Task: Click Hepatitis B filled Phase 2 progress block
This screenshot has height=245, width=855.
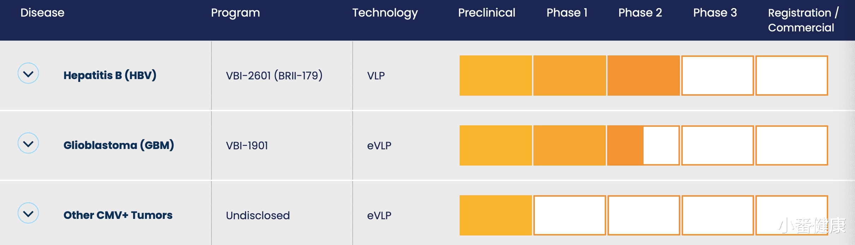Action: pyautogui.click(x=644, y=76)
